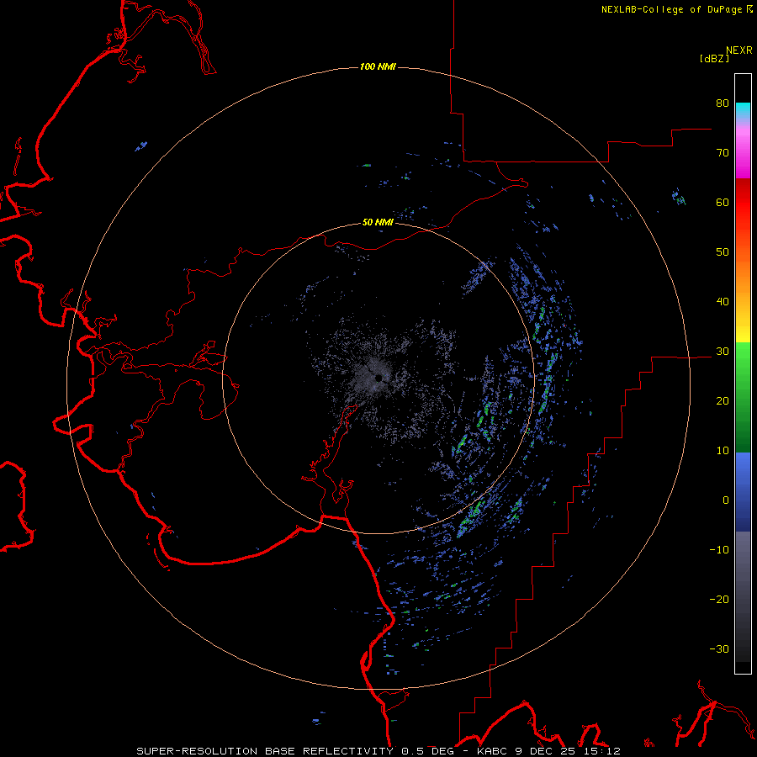The height and width of the screenshot is (757, 757).
Task: Click the 70 value on the dBZ scale
Action: tap(723, 153)
